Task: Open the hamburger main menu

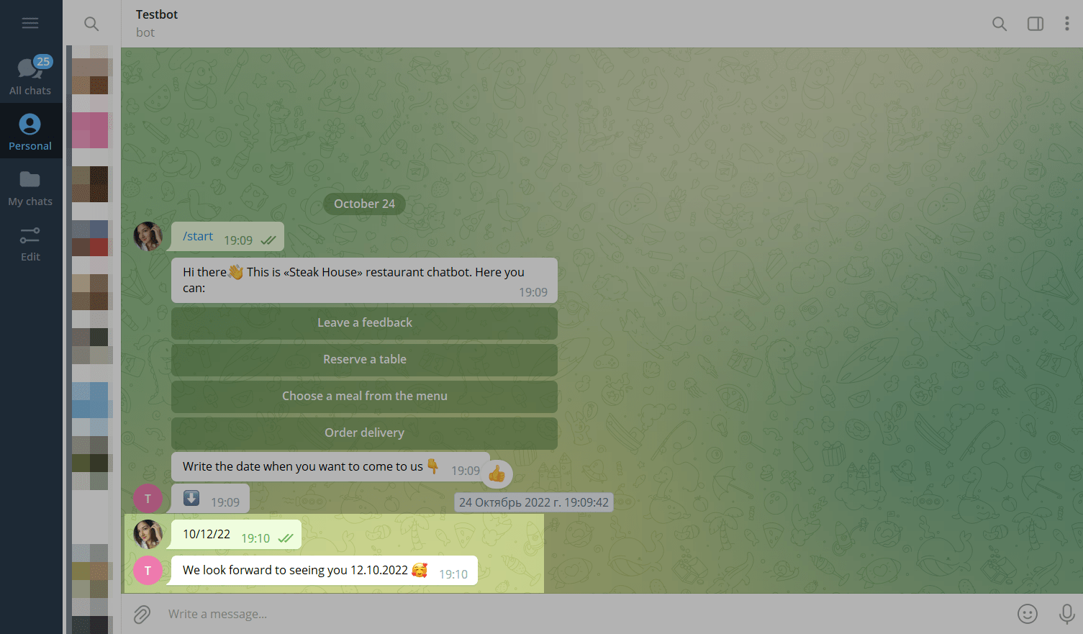Action: [30, 24]
